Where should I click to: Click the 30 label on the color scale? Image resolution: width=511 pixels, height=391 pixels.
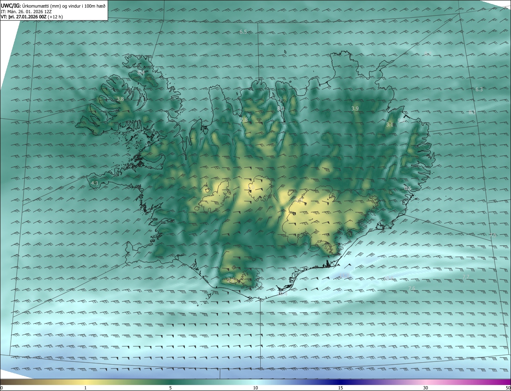[x=426, y=388]
